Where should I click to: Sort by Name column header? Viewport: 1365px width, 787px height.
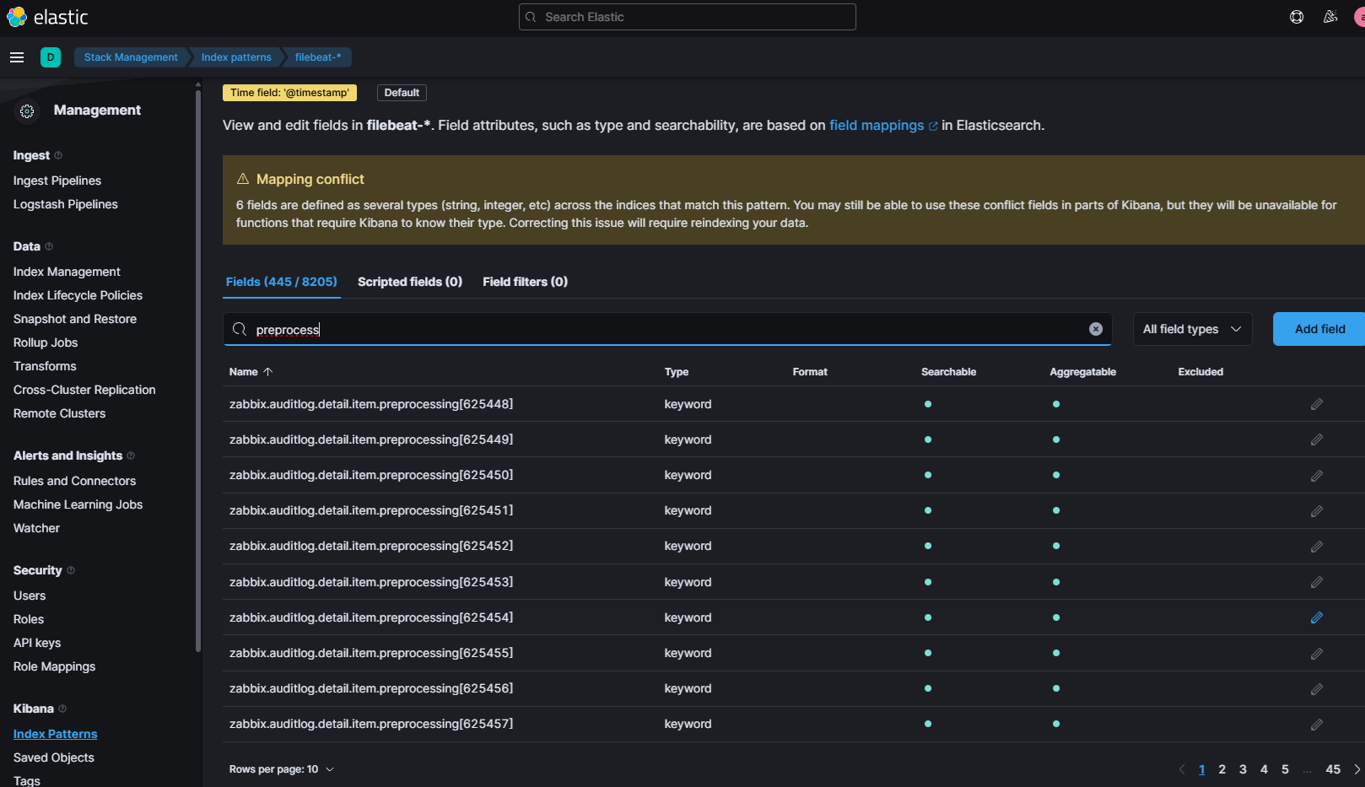tap(251, 372)
